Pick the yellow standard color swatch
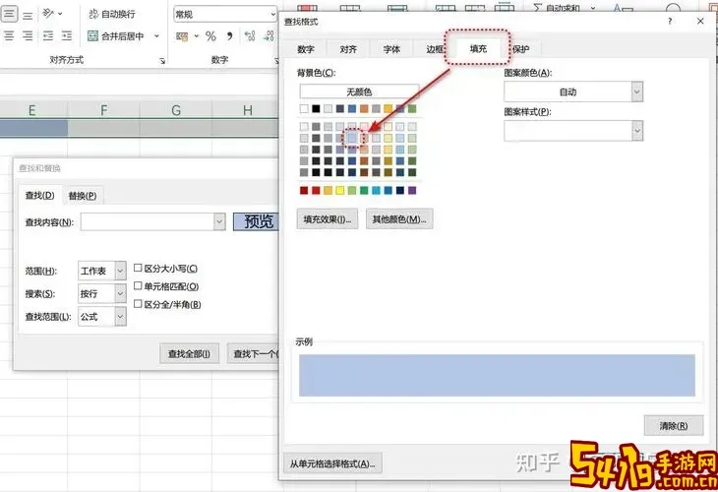This screenshot has height=492, width=718. pyautogui.click(x=339, y=190)
